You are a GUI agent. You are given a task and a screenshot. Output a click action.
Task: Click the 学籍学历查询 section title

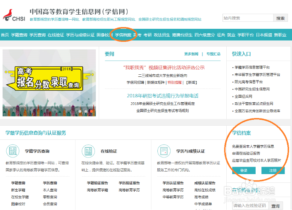click(x=37, y=151)
